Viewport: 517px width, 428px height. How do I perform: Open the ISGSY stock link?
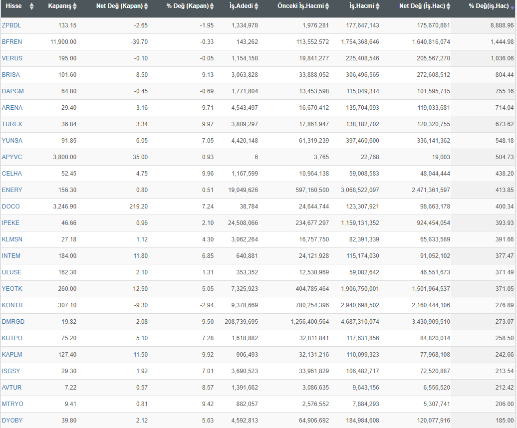pyautogui.click(x=11, y=371)
